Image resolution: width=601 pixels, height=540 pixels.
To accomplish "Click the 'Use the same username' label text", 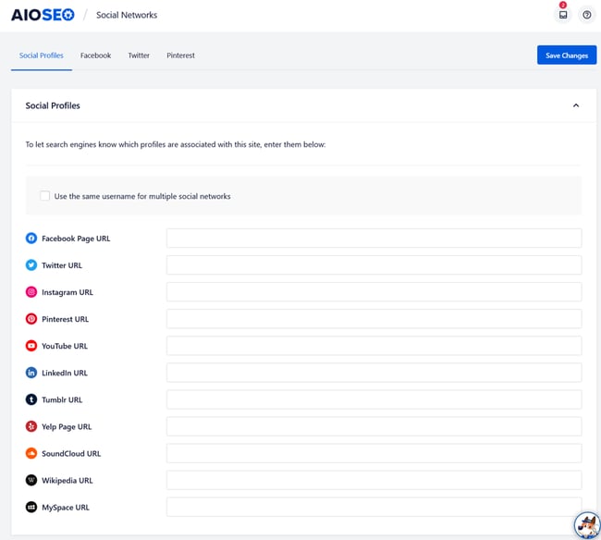I will click(142, 196).
